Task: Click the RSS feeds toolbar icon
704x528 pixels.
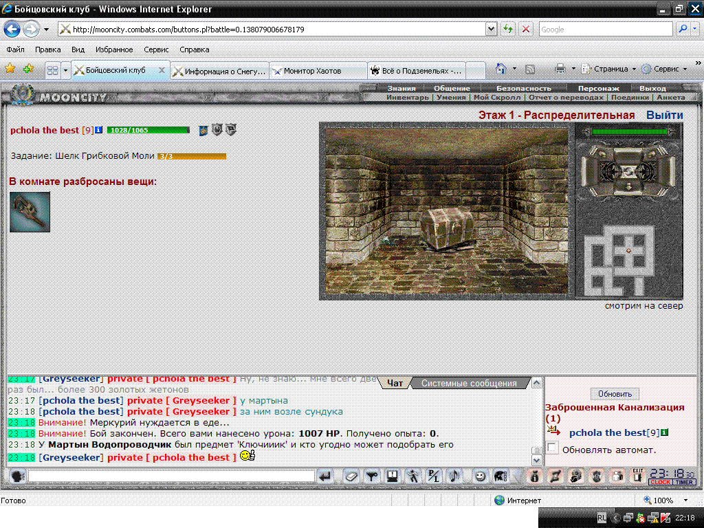Action: point(530,69)
